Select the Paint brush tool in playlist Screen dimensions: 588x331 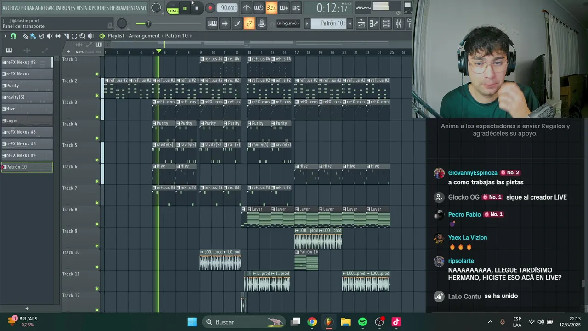33,36
